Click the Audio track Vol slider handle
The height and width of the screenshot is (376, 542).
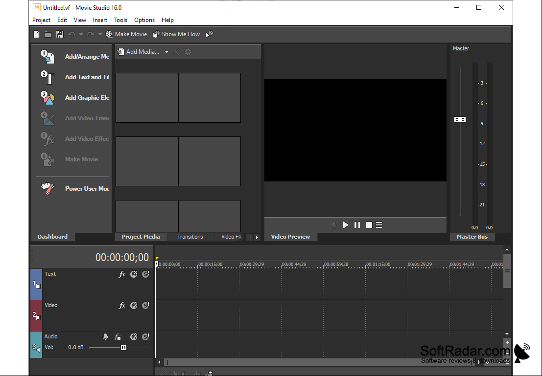pos(123,347)
